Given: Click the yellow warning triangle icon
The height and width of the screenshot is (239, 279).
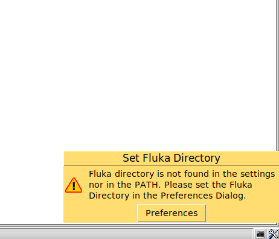Looking at the screenshot, I should coord(74,185).
